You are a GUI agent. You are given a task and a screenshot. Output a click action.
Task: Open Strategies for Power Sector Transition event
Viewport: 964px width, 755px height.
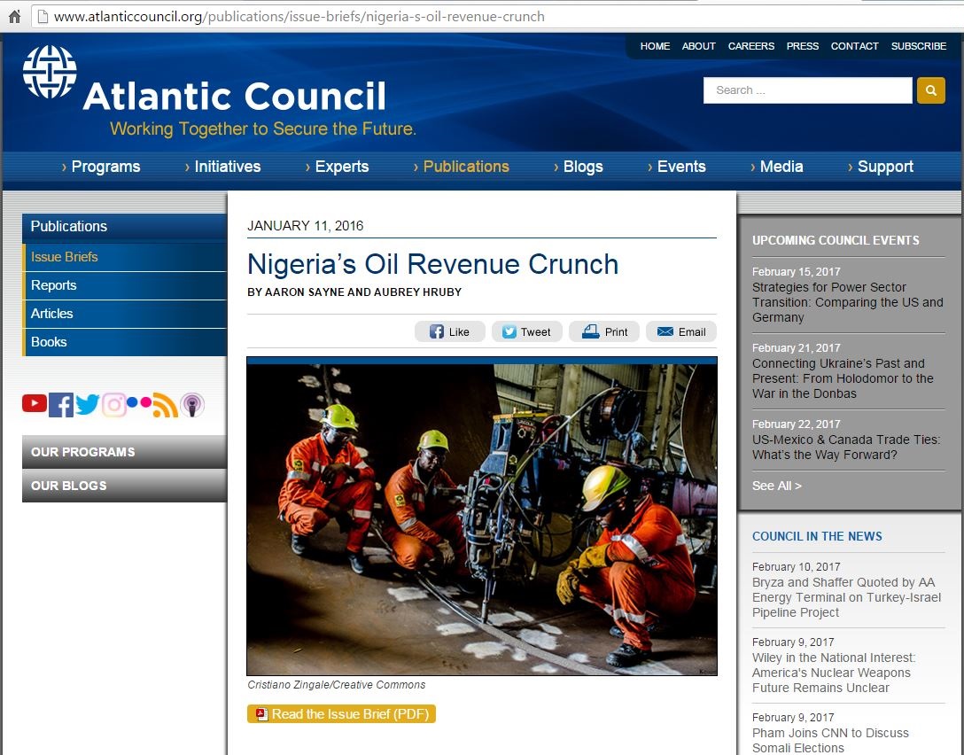(x=847, y=302)
